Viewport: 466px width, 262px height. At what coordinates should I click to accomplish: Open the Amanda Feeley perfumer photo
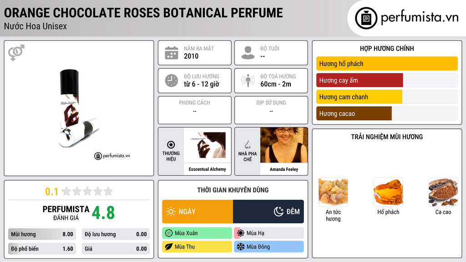[284, 145]
